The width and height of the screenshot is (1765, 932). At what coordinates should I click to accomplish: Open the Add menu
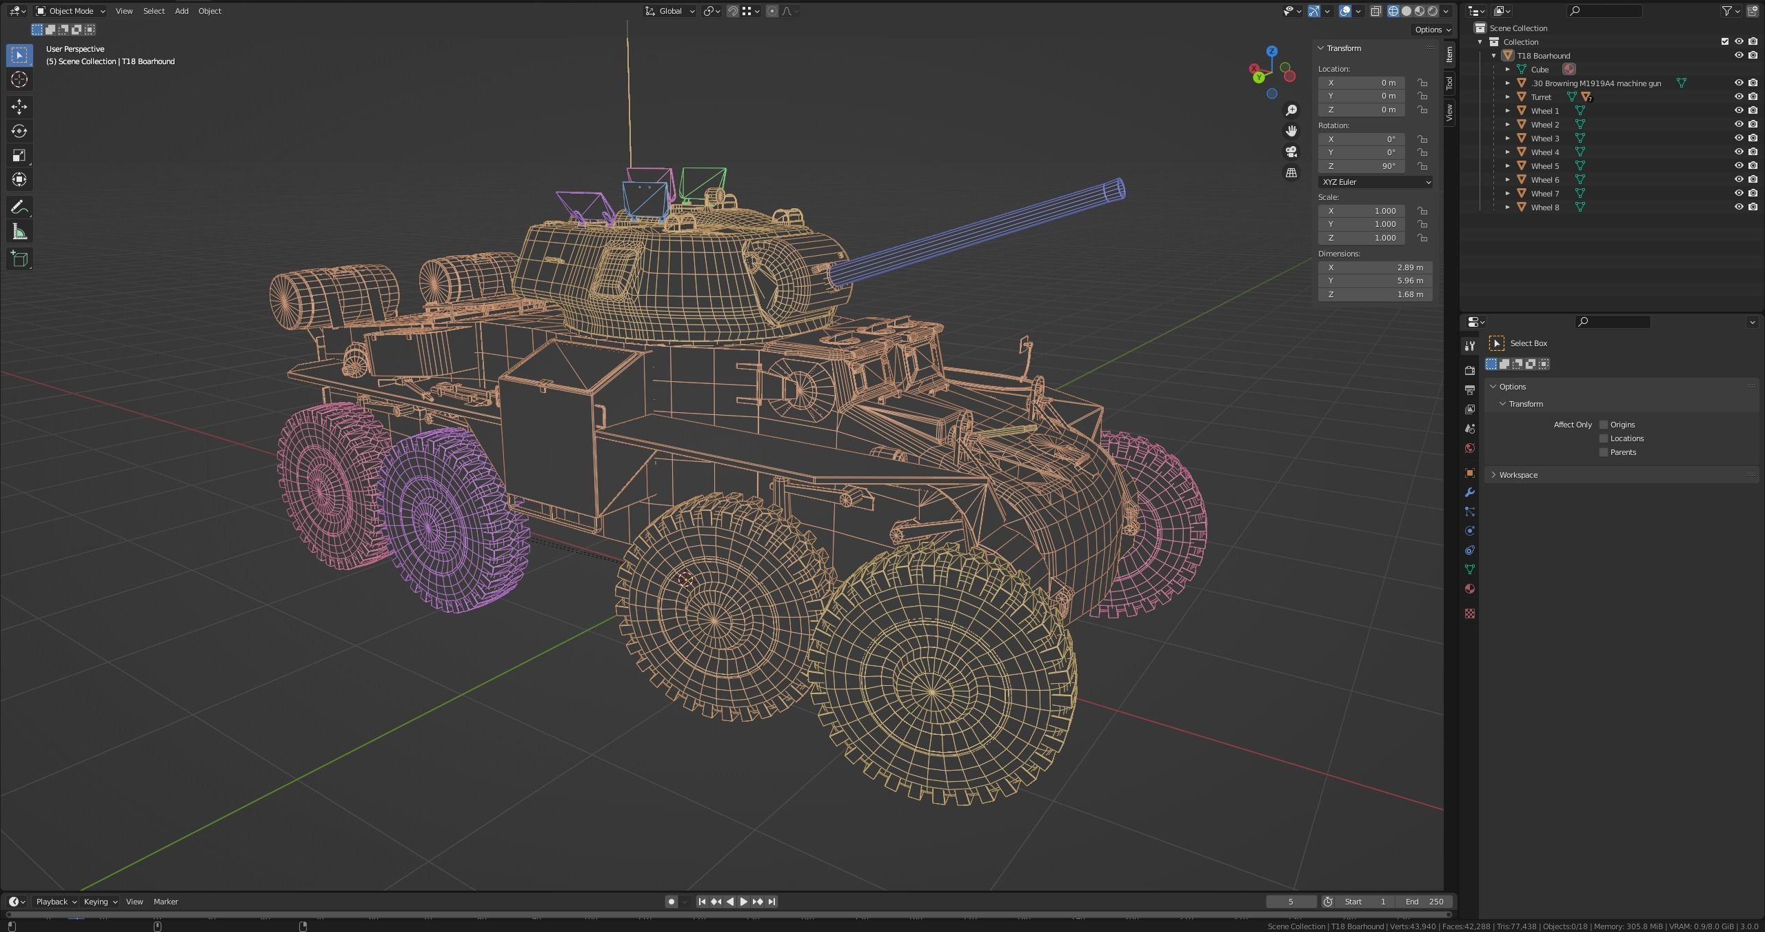[181, 11]
